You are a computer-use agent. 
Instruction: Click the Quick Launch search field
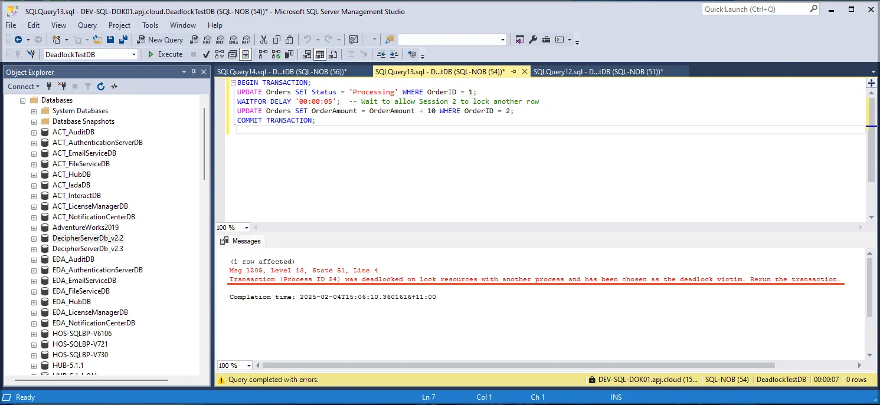point(755,9)
